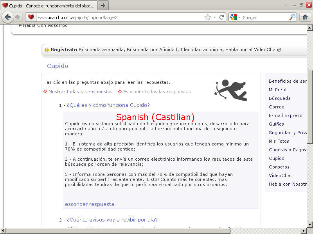The image size is (313, 234).
Task: Click the horizontal scrollbar thumb
Action: [118, 231]
